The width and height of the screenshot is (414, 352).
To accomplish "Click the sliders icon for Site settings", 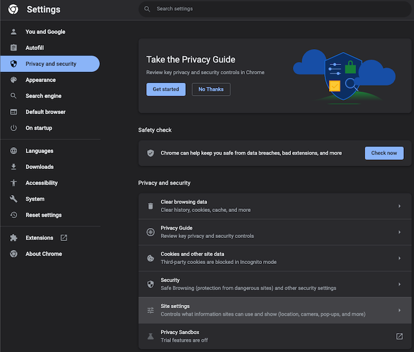I will [x=150, y=310].
